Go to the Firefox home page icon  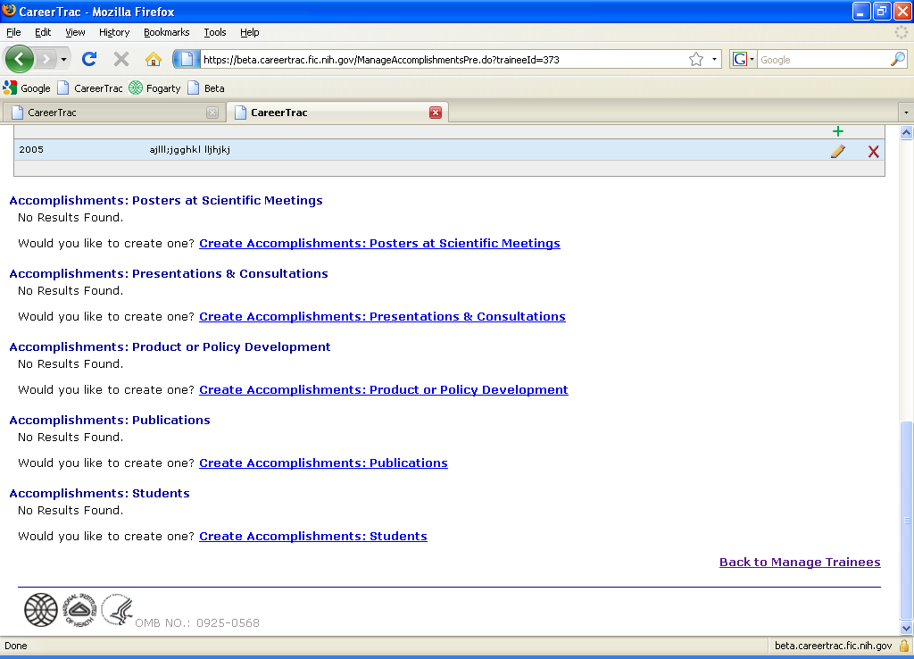[154, 60]
